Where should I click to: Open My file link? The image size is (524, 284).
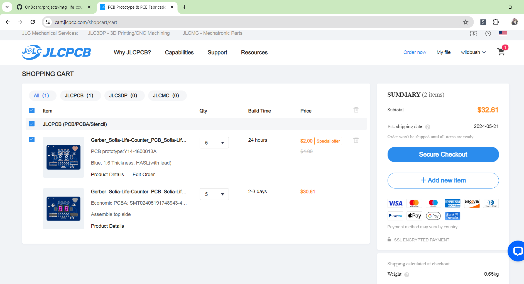[x=444, y=52]
